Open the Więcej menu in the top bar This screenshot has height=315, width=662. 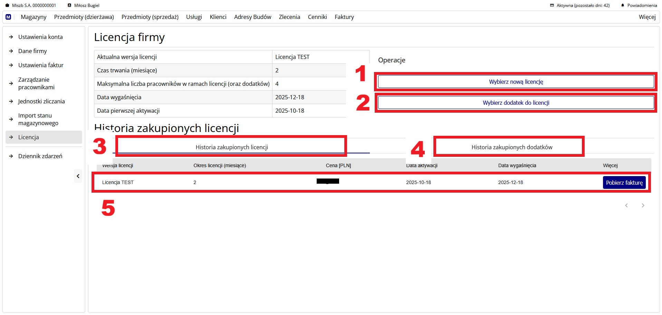647,17
